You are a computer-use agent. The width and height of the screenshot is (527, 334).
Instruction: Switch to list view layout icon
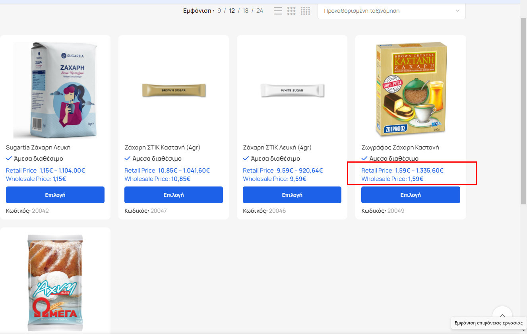(278, 11)
